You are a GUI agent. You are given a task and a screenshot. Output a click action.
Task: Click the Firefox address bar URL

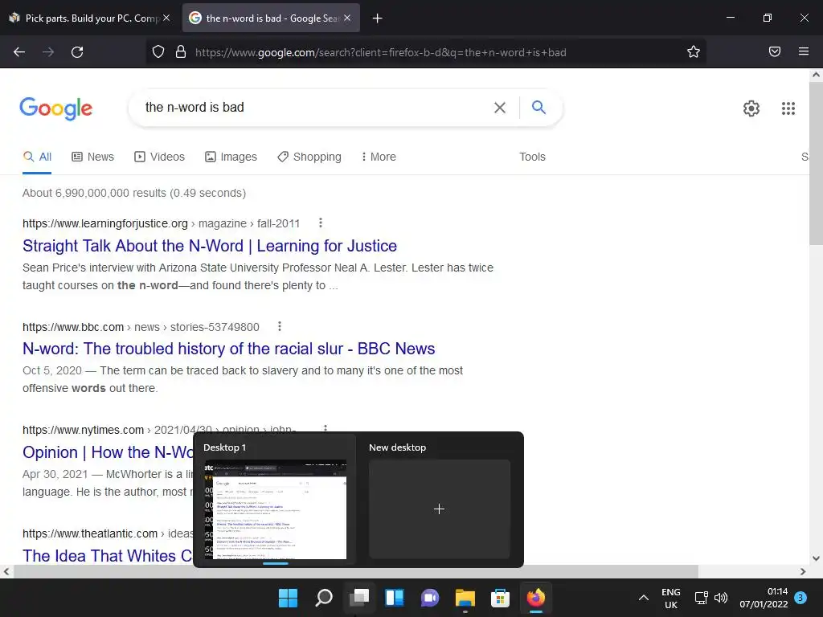click(x=380, y=52)
